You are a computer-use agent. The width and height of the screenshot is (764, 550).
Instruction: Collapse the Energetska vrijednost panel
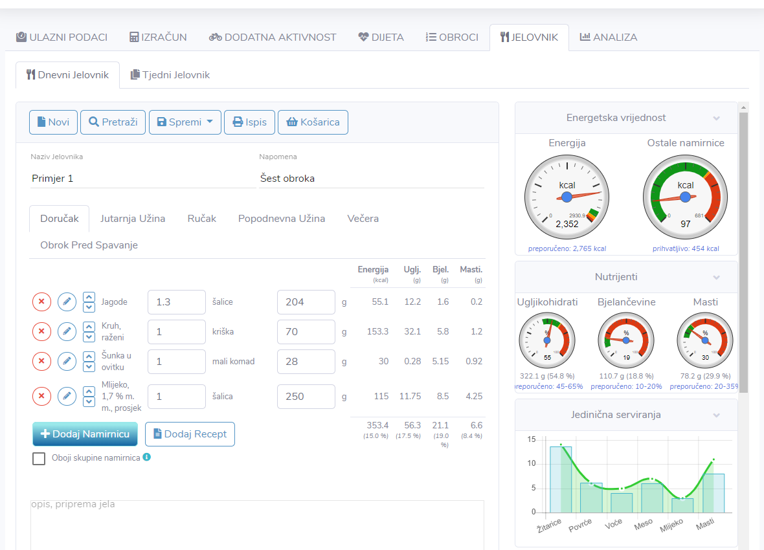pyautogui.click(x=716, y=118)
